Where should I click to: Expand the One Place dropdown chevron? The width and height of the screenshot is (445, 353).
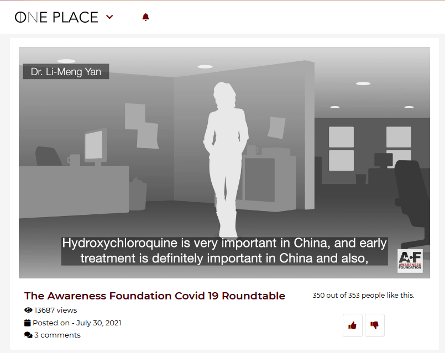(109, 17)
